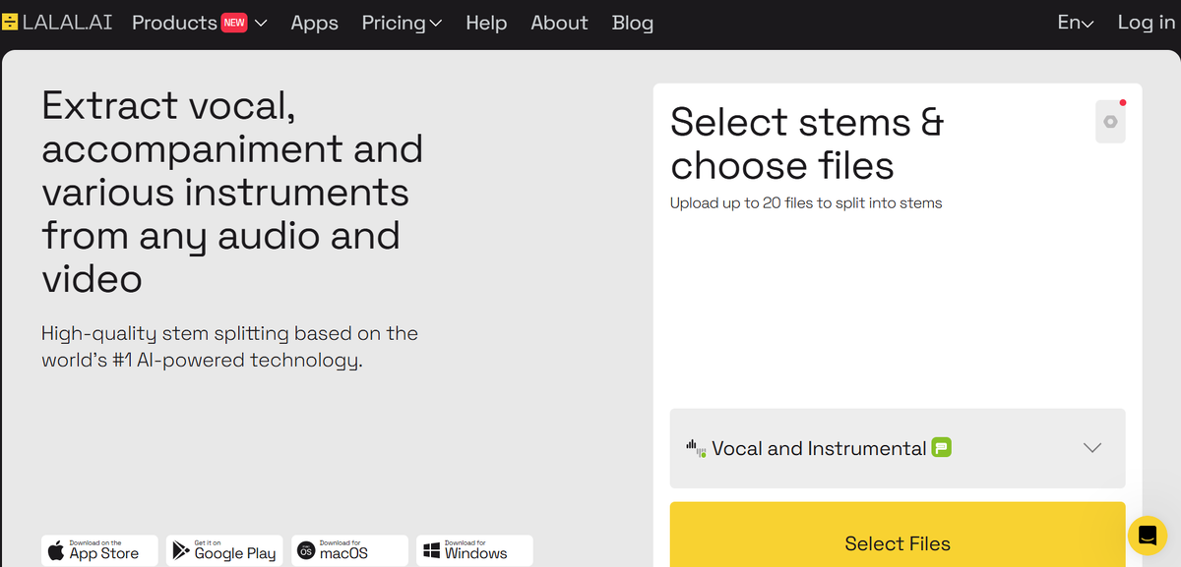
Task: Click the Google Play triangle icon
Action: click(181, 550)
